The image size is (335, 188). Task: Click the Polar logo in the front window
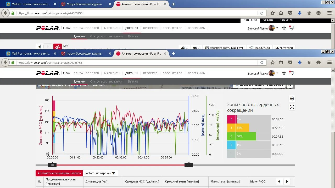coord(48,73)
